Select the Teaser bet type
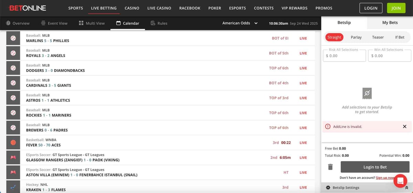Screen dimensions: 413x193 (378, 37)
